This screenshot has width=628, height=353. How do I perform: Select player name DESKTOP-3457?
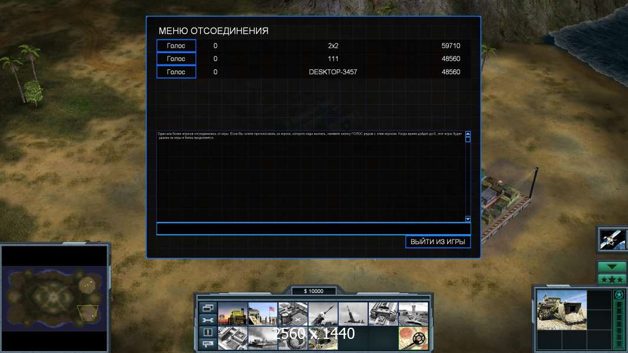coord(333,72)
